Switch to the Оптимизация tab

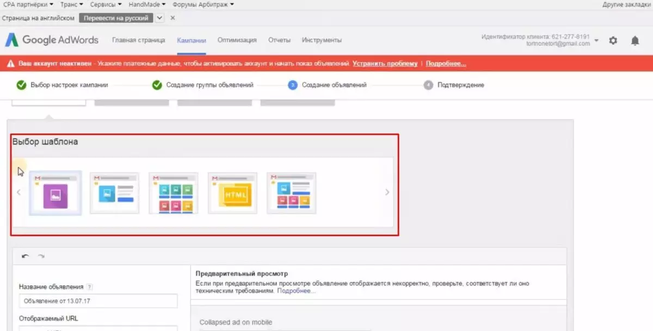tap(237, 40)
